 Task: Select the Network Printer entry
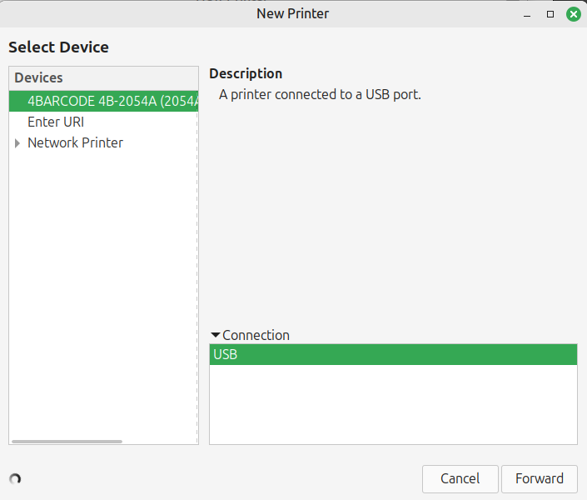[x=75, y=142]
